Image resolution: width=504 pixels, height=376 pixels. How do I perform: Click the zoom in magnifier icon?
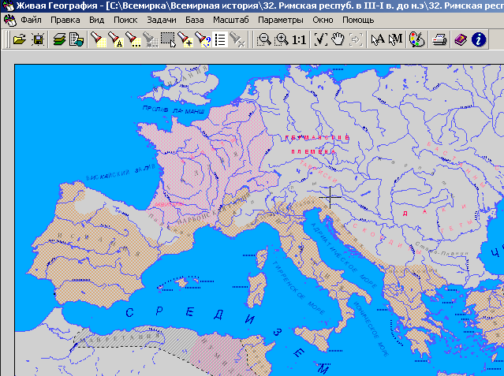(281, 39)
